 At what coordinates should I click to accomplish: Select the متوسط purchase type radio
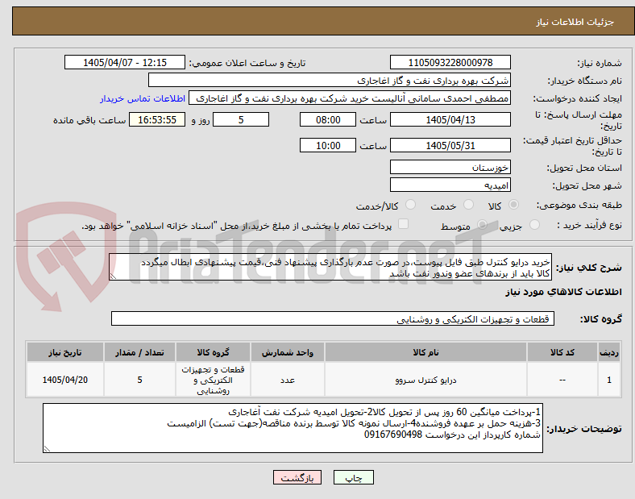pyautogui.click(x=482, y=224)
